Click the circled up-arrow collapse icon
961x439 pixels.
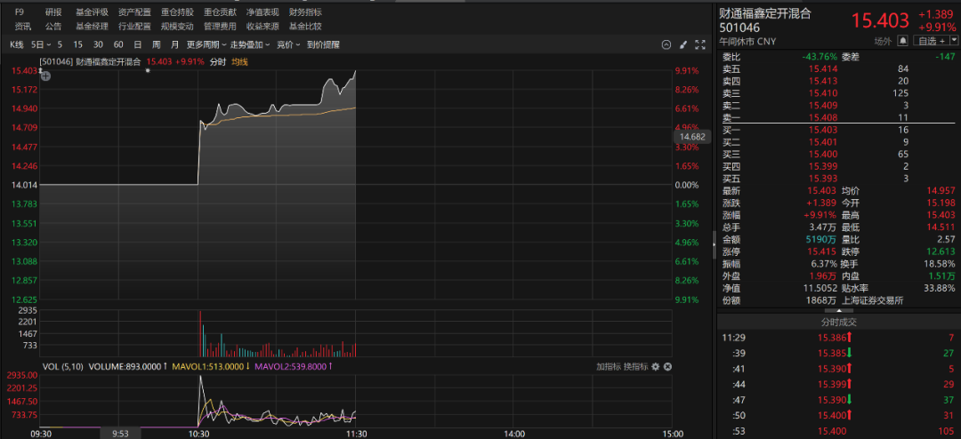coord(666,44)
